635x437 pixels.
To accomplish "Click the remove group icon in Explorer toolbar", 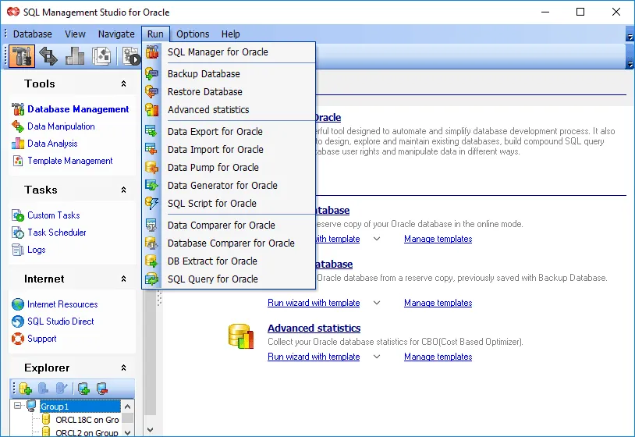I will (102, 389).
